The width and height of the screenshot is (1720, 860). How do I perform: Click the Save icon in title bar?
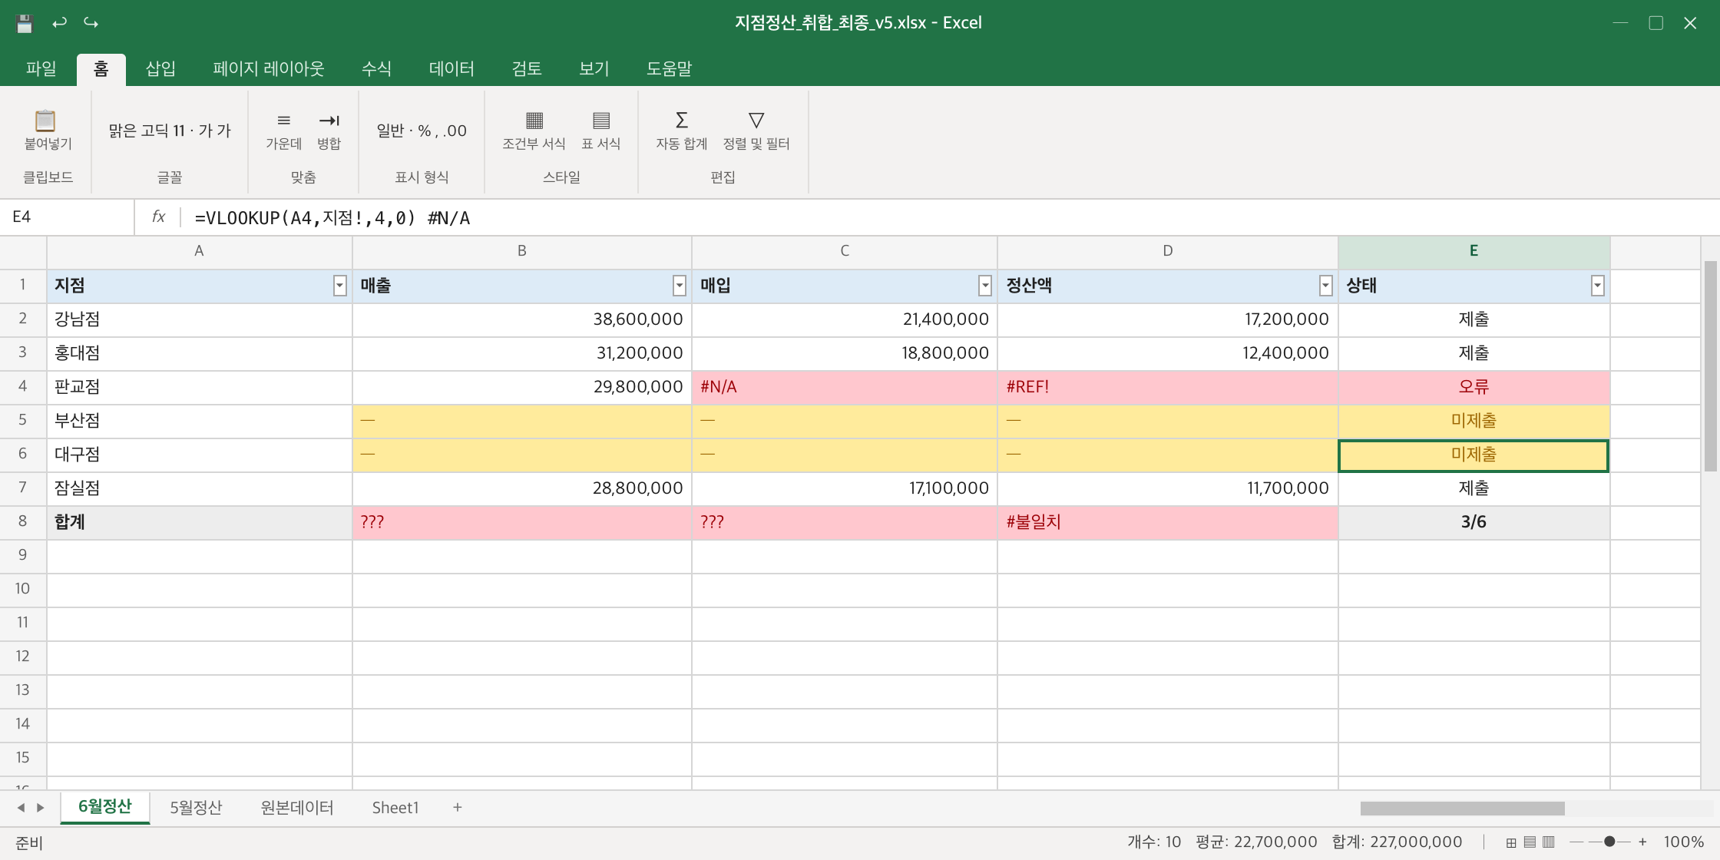point(24,23)
